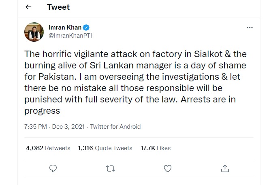Open Imran Khan's profile picture
Image resolution: width=271 pixels, height=185 pixels.
point(34,32)
